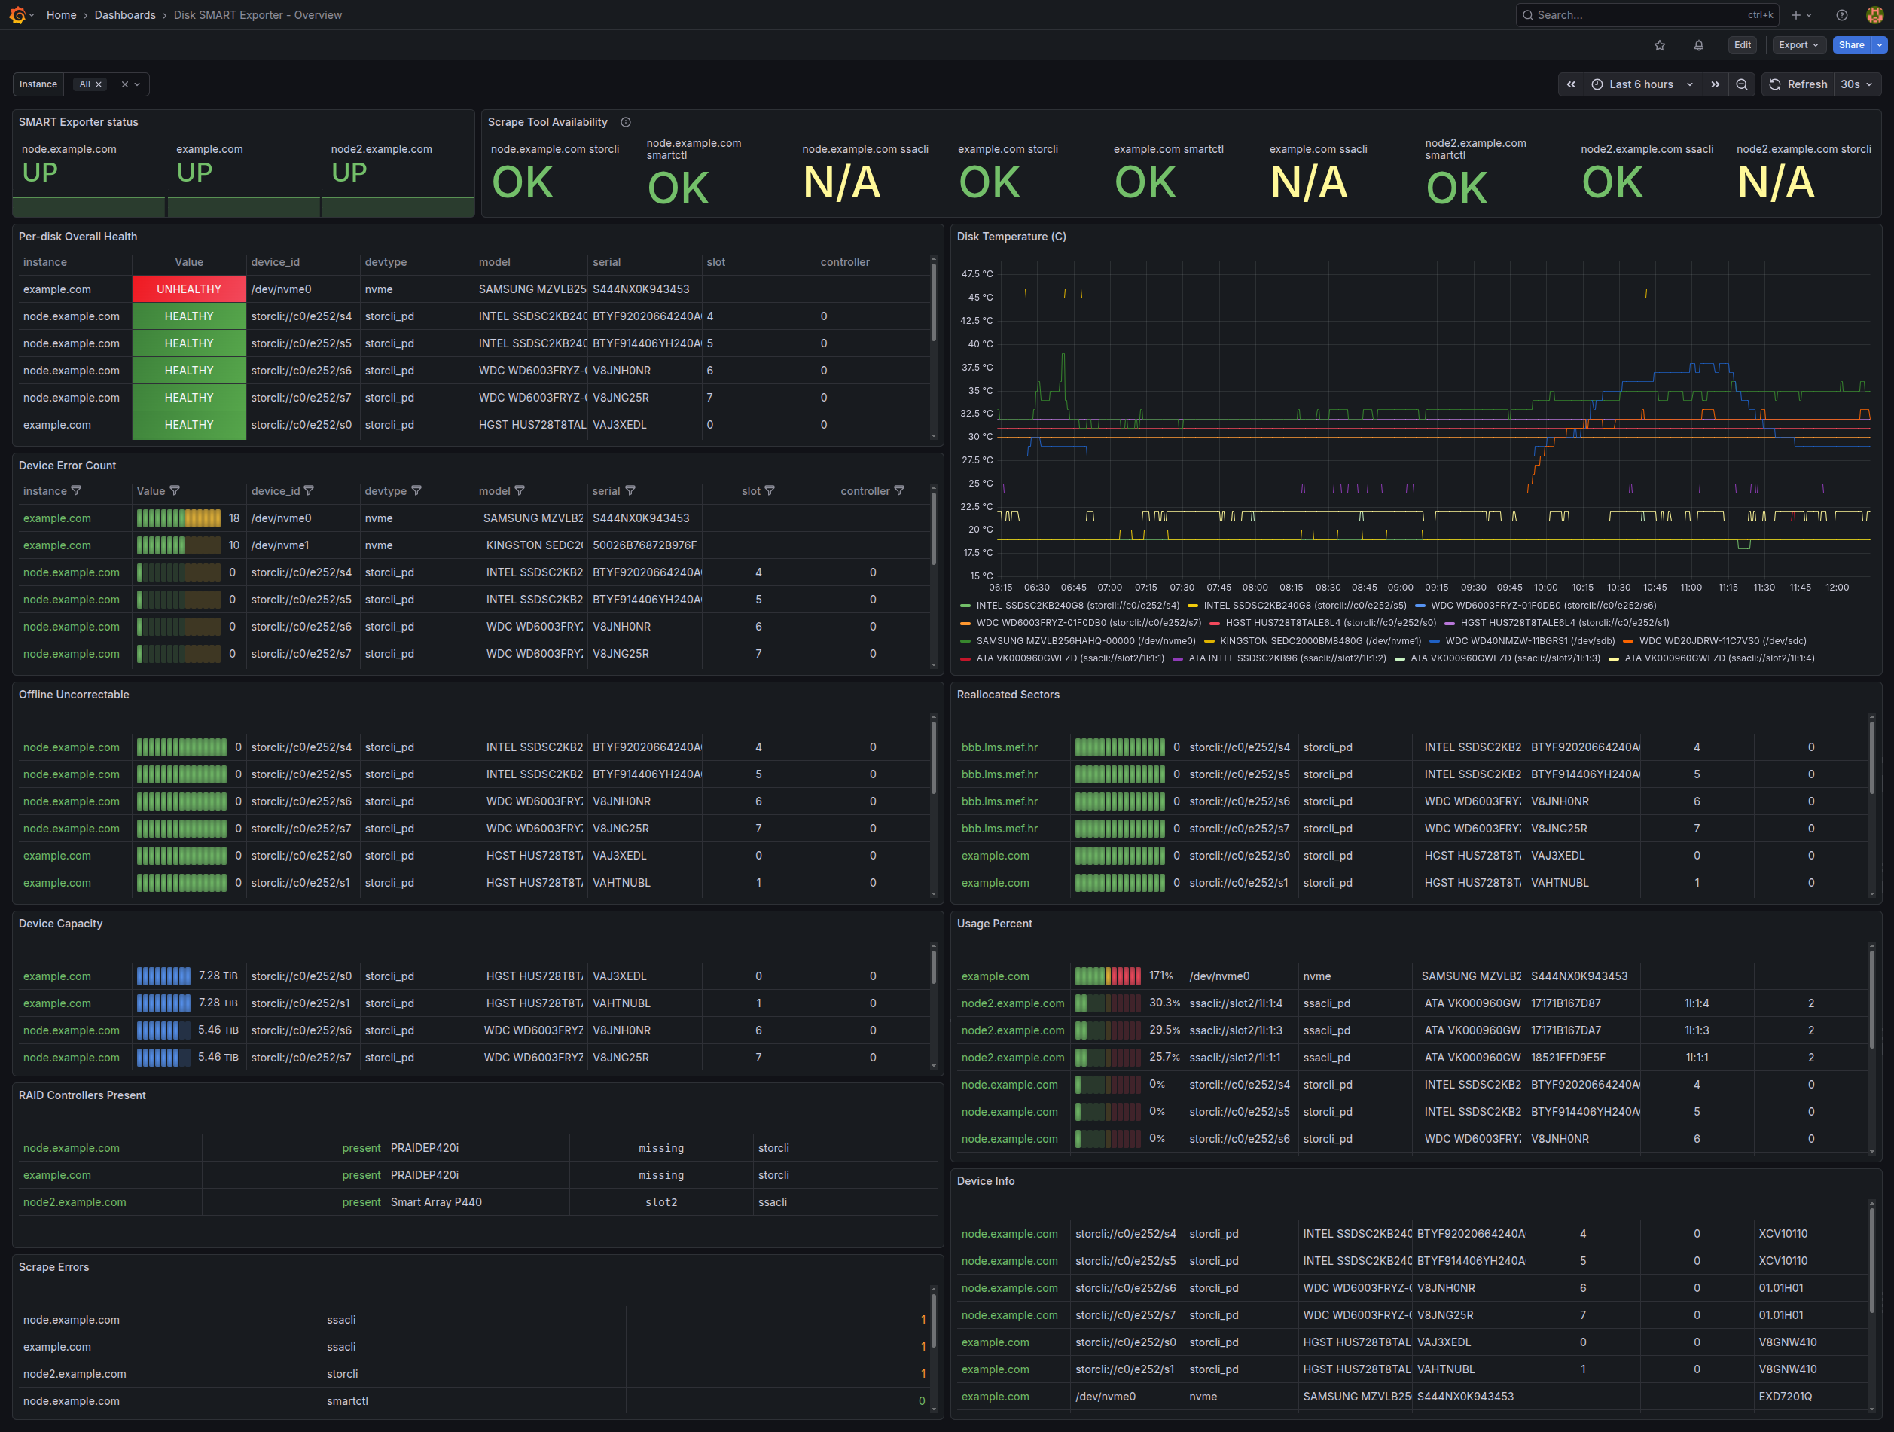Shift time range forward
1894x1432 pixels.
click(1714, 84)
